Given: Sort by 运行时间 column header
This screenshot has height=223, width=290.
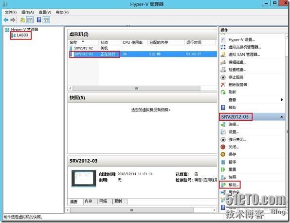Looking at the screenshot, I should [200, 42].
